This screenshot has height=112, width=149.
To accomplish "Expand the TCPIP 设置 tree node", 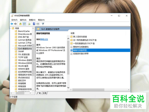I will (13, 57).
